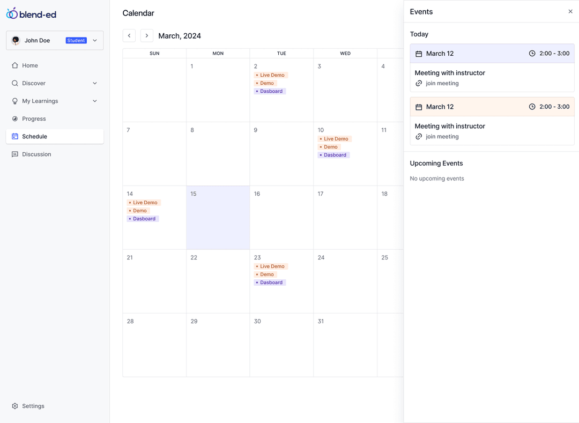Viewport: 579px width, 423px height.
Task: Open Settings from the sidebar
Action: 55,406
